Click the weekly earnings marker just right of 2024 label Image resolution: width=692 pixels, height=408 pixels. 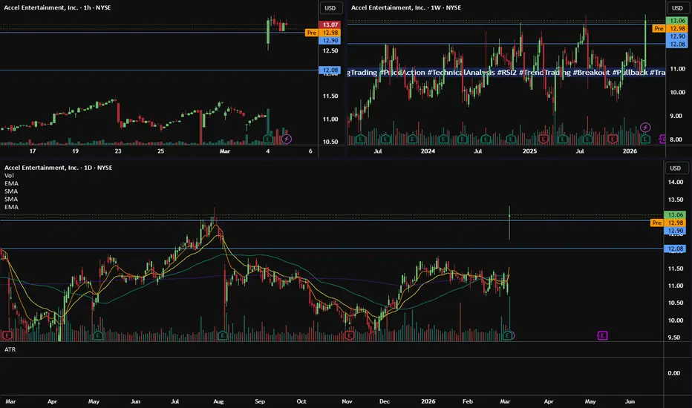point(443,139)
